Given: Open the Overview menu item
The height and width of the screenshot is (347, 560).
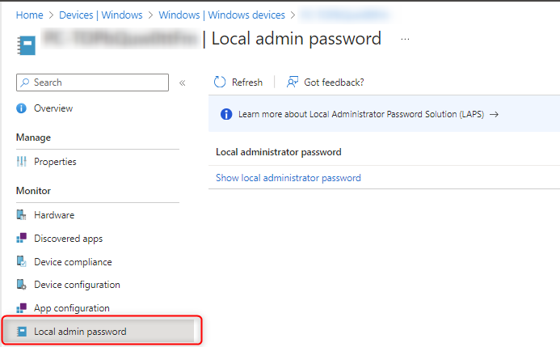Looking at the screenshot, I should click(53, 108).
